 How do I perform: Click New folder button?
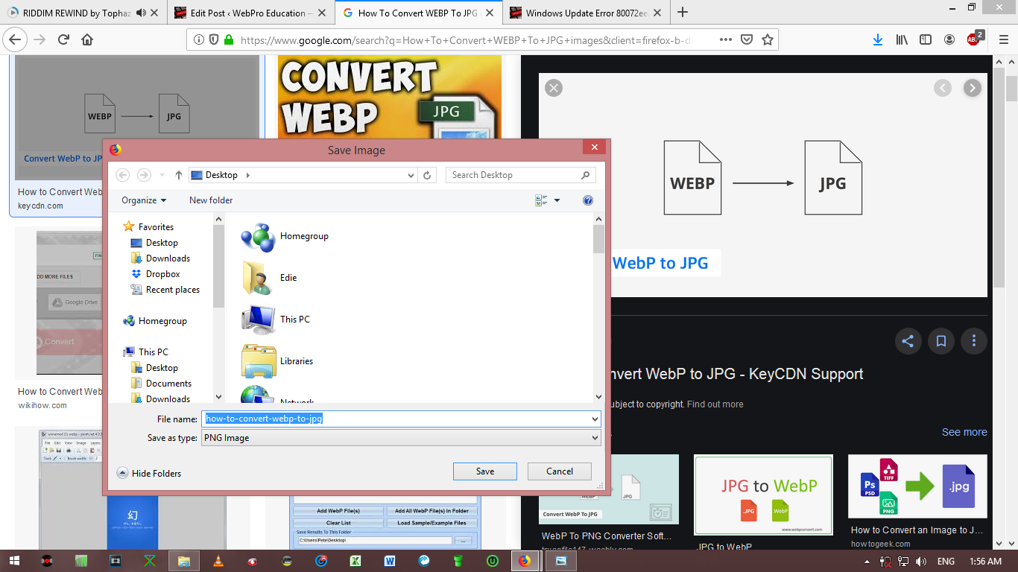click(211, 200)
